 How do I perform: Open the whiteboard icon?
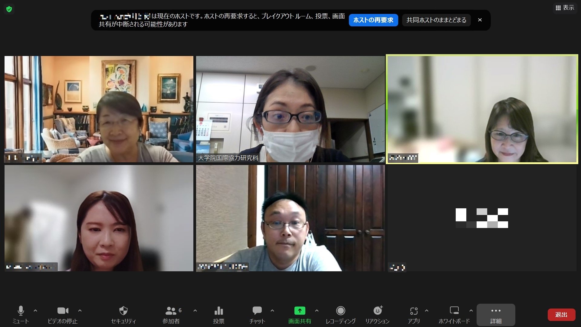point(454,311)
